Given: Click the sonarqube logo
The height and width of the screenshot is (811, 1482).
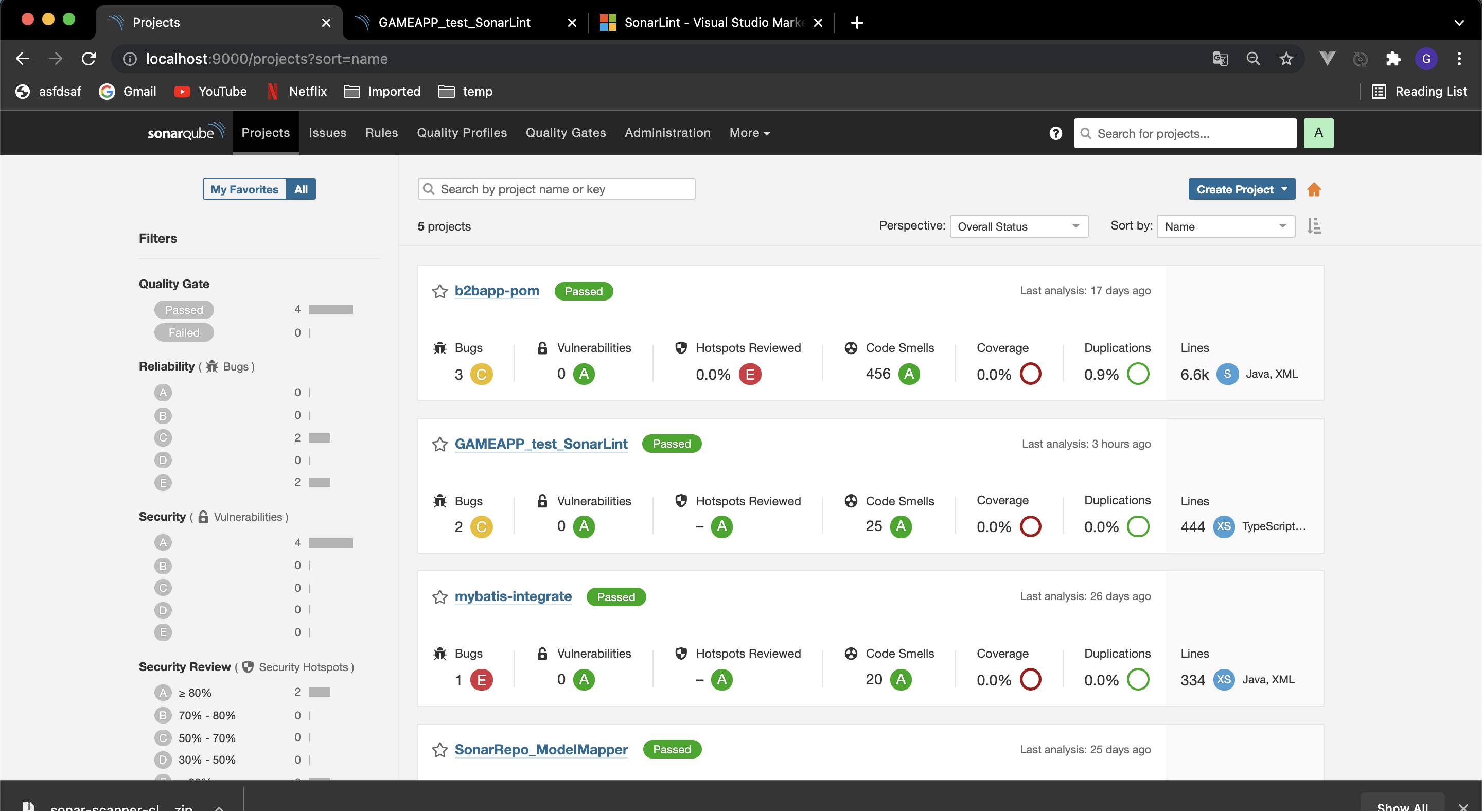Looking at the screenshot, I should click(186, 132).
